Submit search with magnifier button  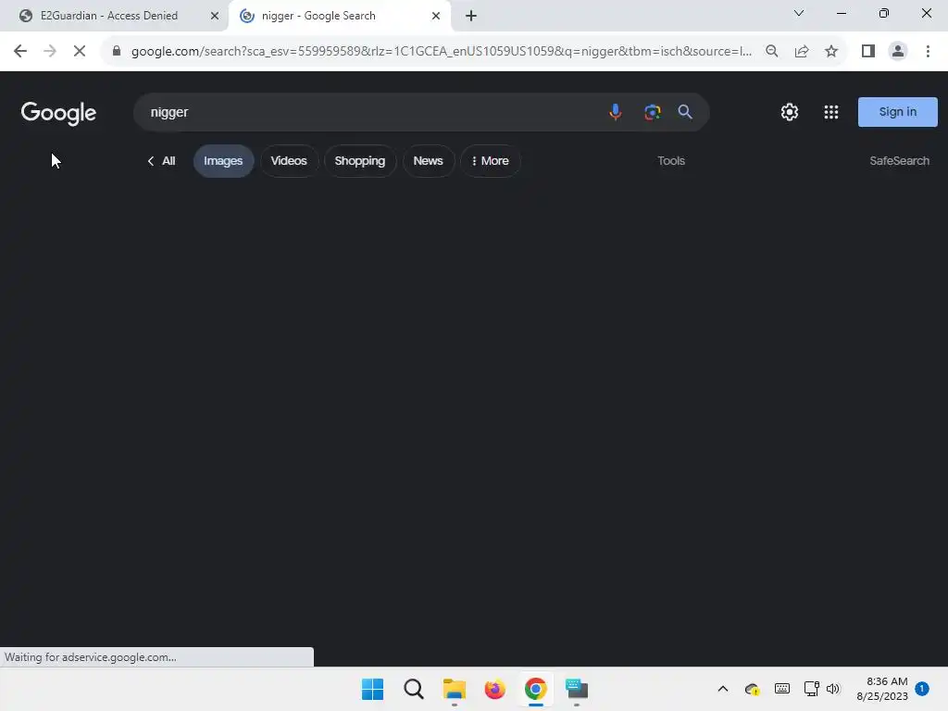(x=685, y=112)
